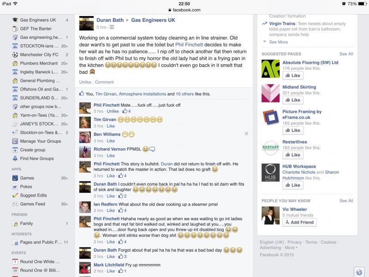
Task: Open Manchester City FC group icon
Action: pos(15,54)
